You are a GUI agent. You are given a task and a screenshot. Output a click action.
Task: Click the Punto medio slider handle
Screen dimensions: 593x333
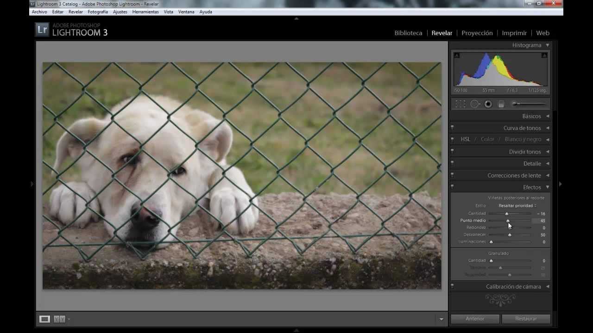(x=508, y=221)
